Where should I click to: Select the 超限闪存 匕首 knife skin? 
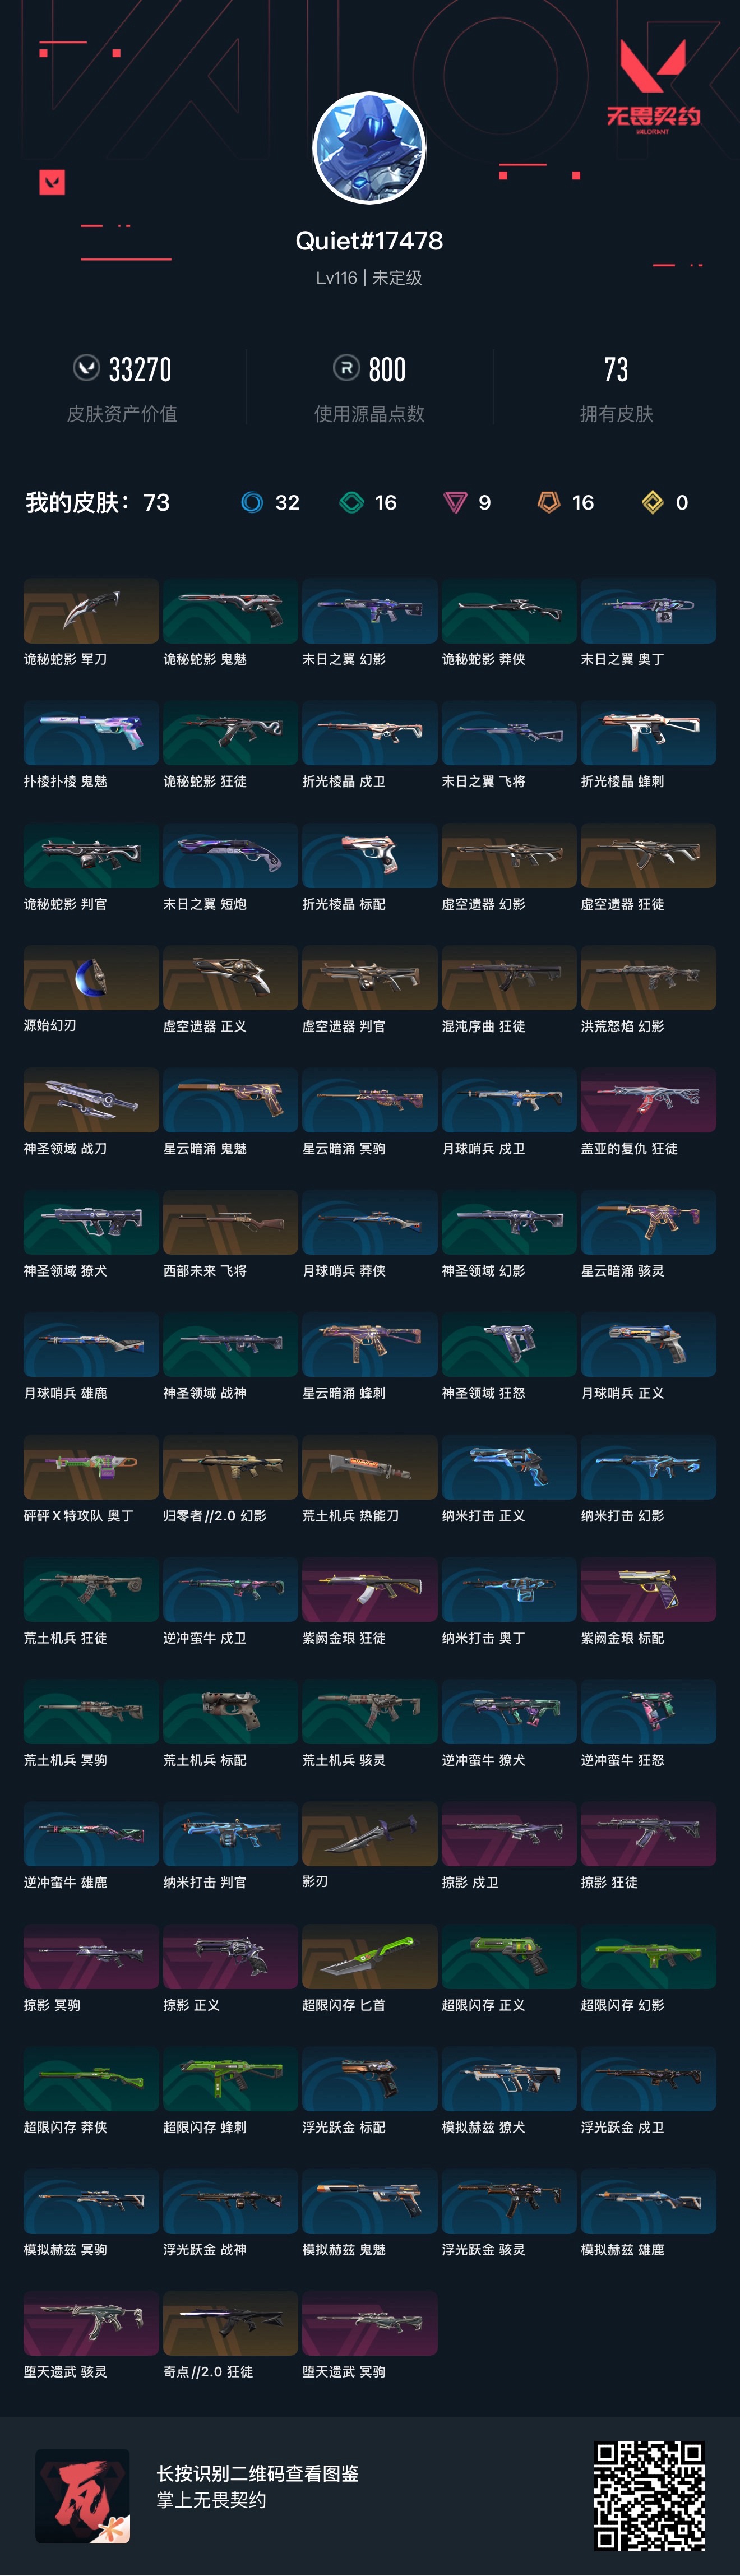click(x=369, y=1957)
